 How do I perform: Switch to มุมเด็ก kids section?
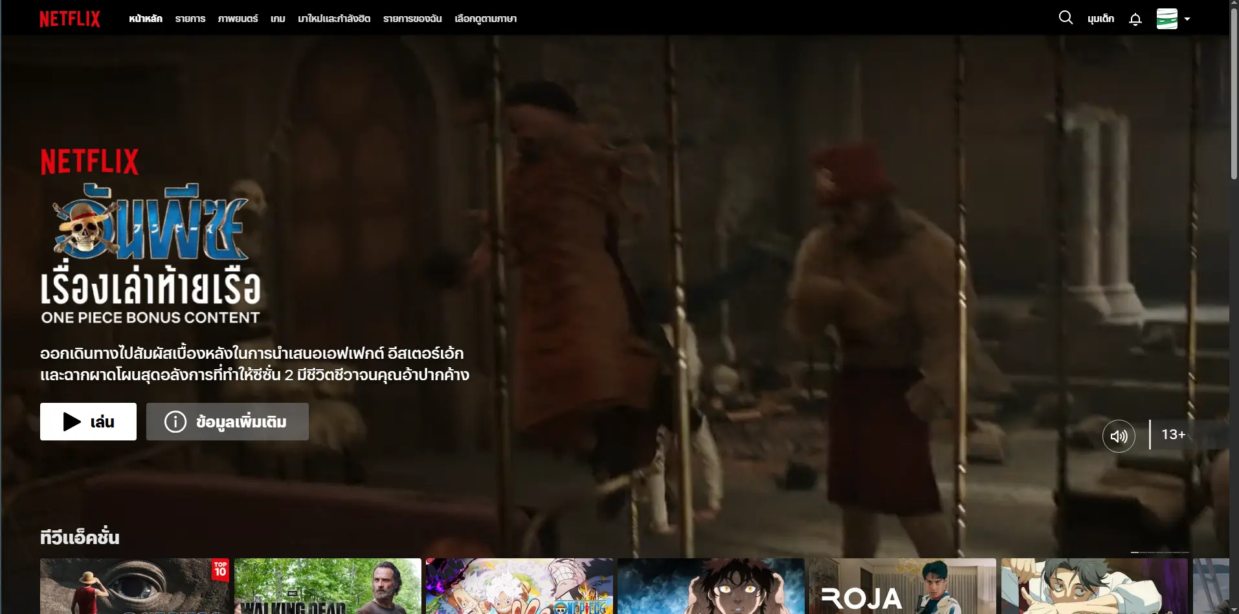click(x=1100, y=19)
